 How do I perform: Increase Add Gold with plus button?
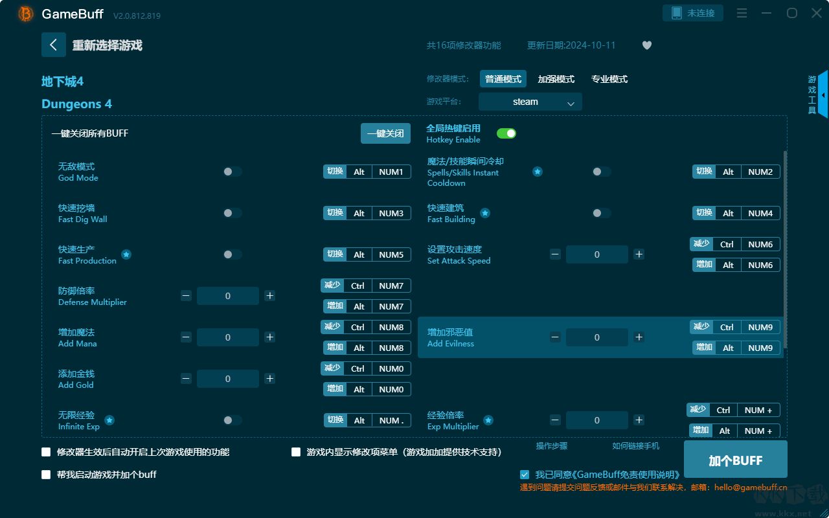click(269, 379)
